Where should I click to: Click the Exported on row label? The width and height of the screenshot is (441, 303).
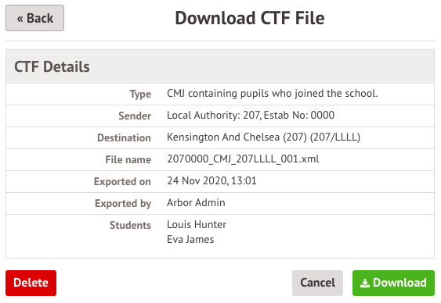coord(122,181)
